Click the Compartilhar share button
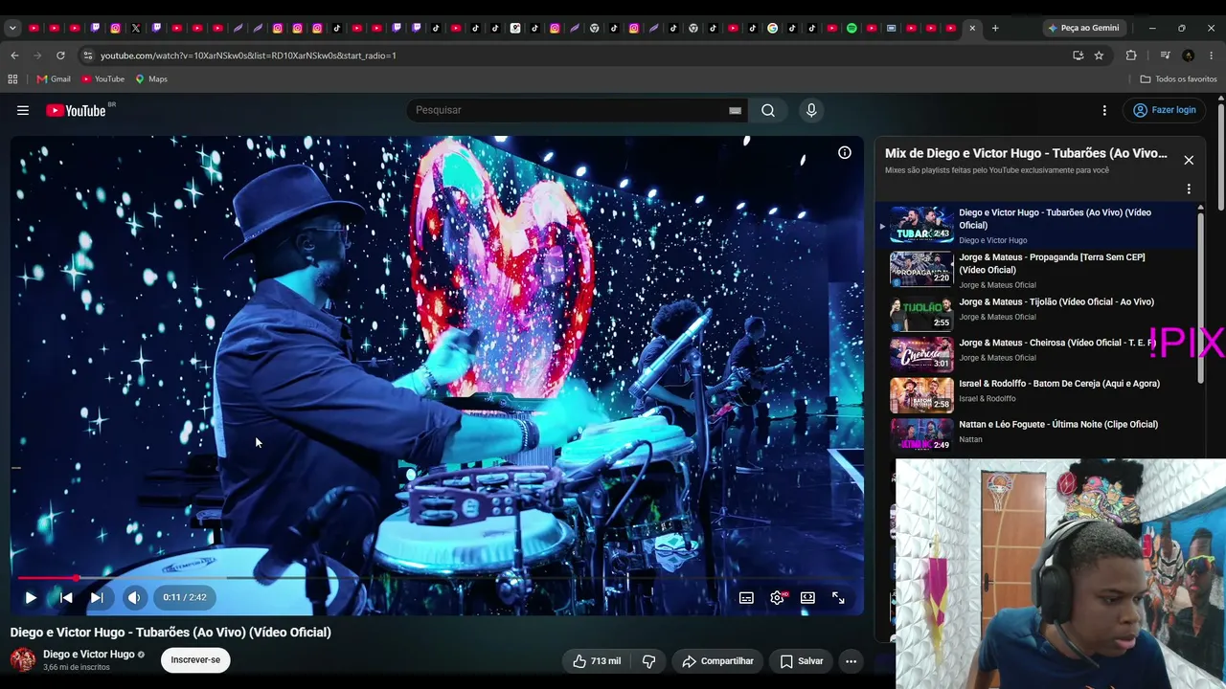 click(x=717, y=661)
